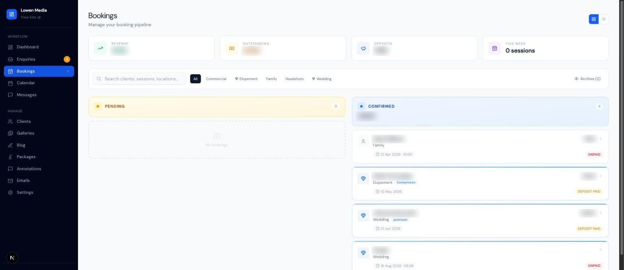Open Settings in the sidebar
The width and height of the screenshot is (624, 270).
[x=39, y=192]
